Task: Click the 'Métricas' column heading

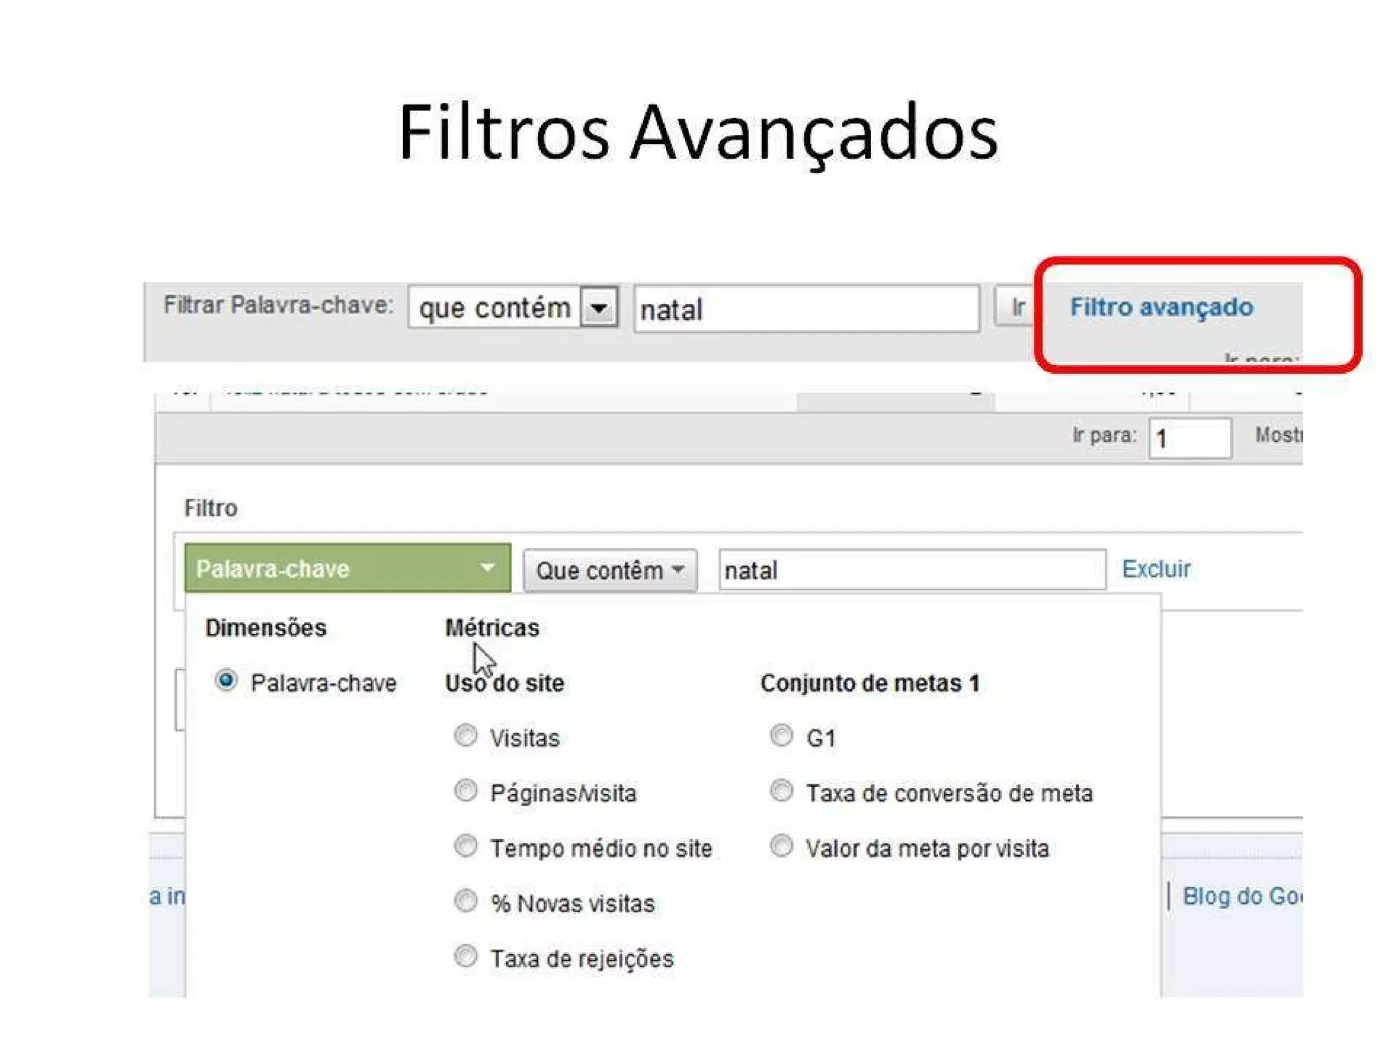Action: coord(491,627)
